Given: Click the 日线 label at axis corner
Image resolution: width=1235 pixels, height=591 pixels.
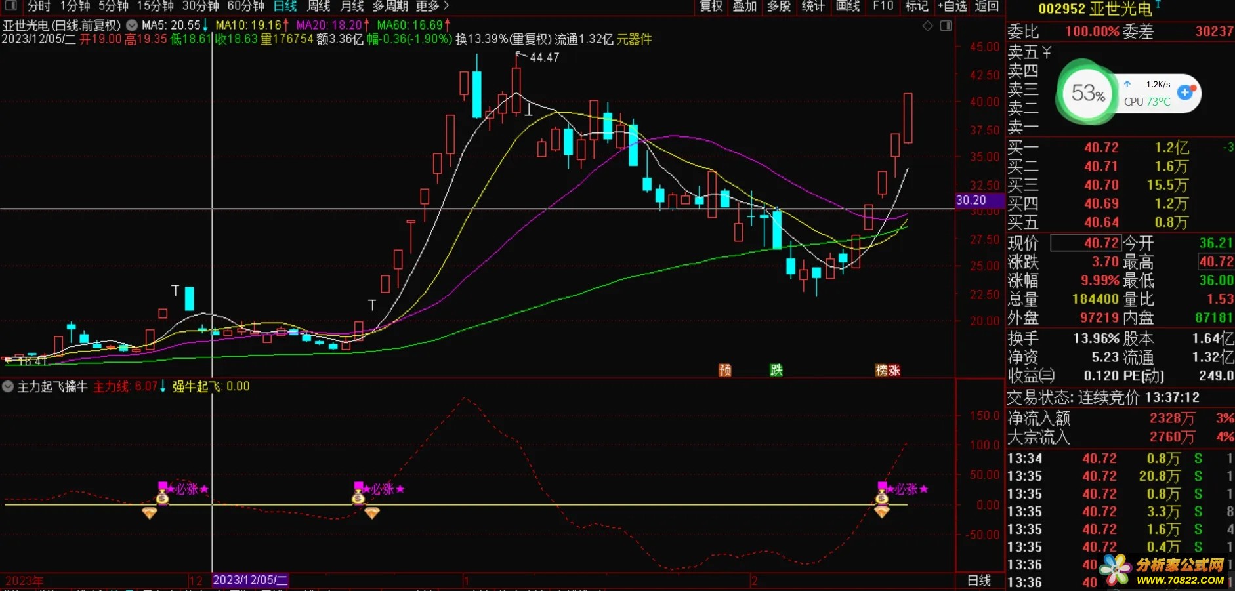Looking at the screenshot, I should point(979,581).
